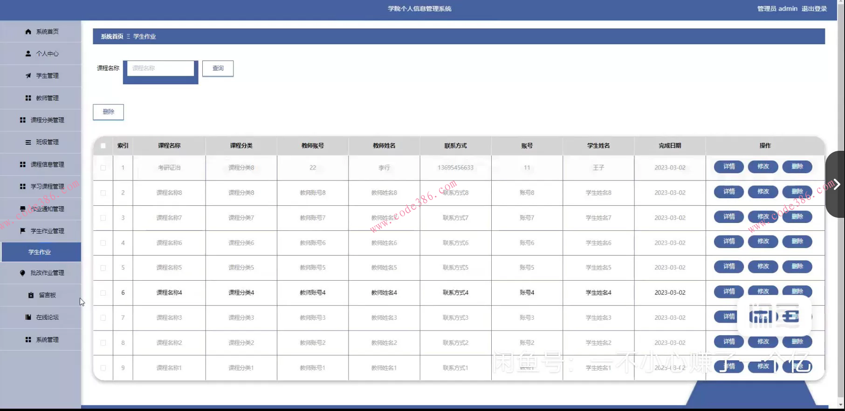Open 详情 for row 课程名称2
The height and width of the screenshot is (411, 845).
(729, 342)
